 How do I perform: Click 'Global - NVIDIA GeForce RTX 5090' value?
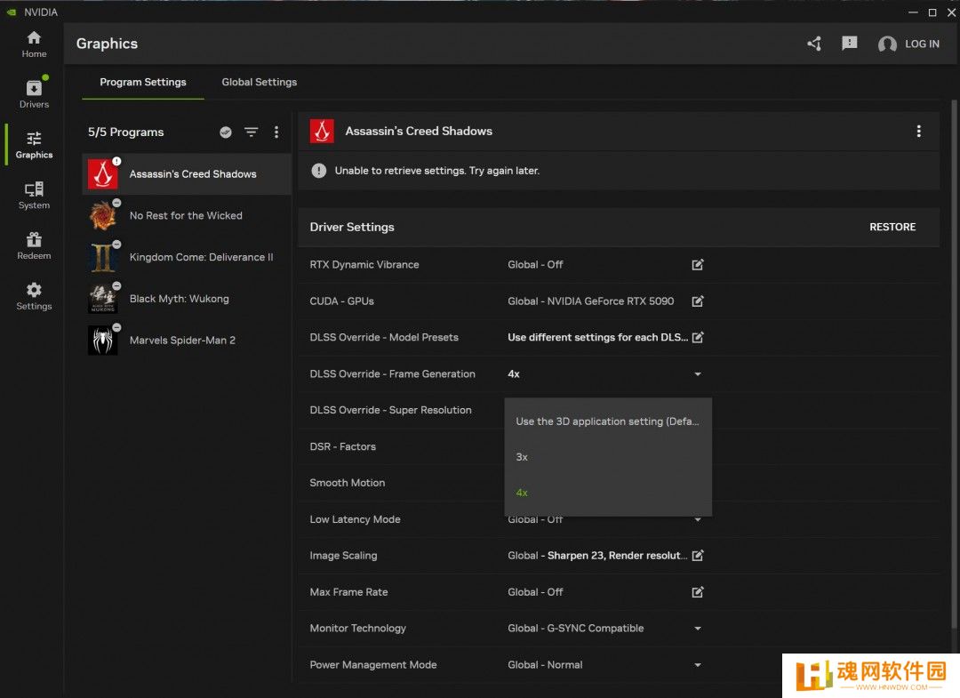590,301
